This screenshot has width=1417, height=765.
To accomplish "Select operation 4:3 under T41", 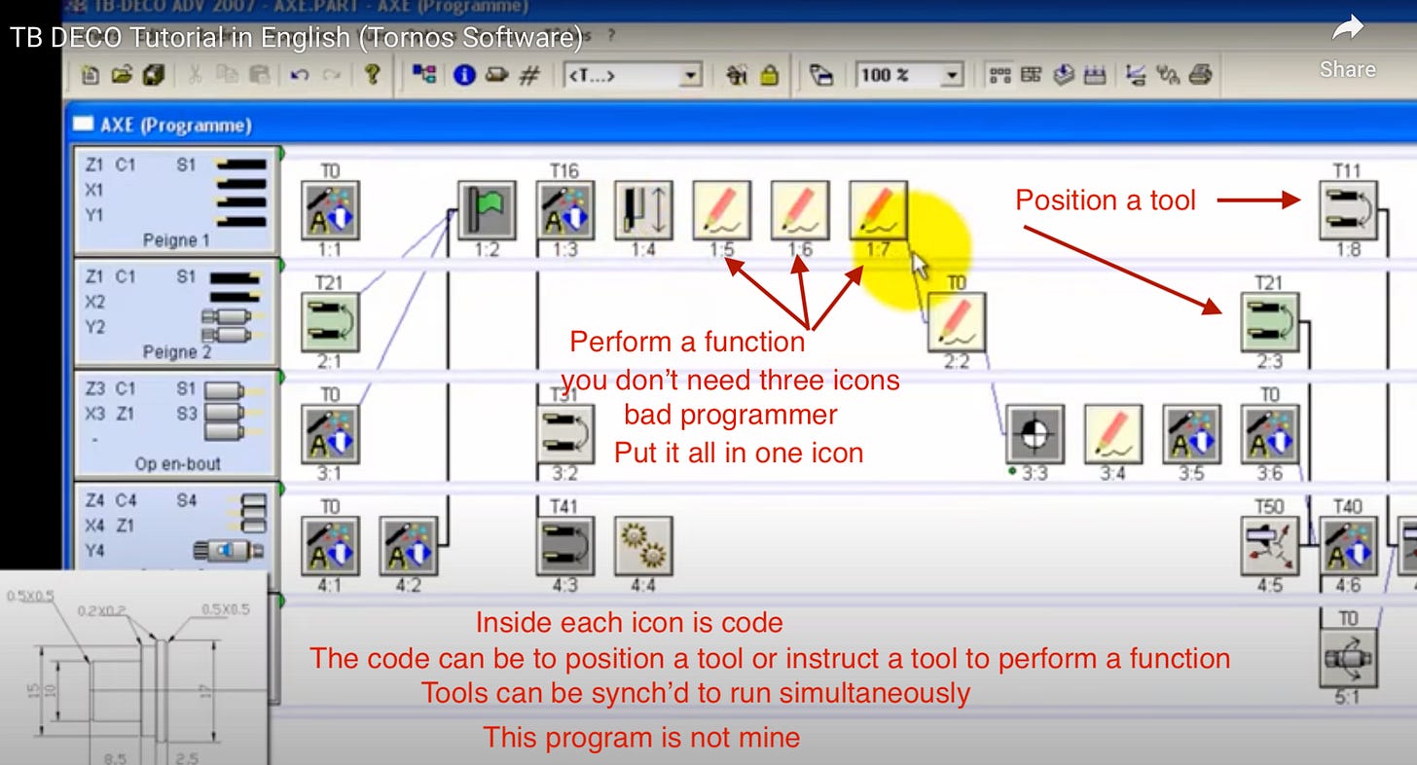I will tap(566, 546).
